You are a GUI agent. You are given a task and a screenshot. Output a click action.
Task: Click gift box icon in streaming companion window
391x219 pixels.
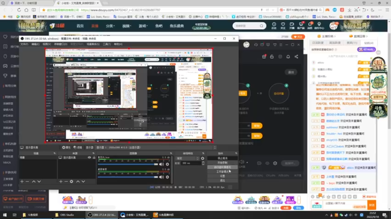point(264,56)
